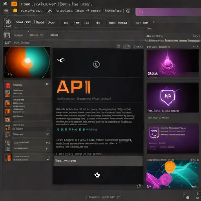Click the small grid icon above center panel
Image resolution: width=201 pixels, height=201 pixels.
[x=119, y=46]
